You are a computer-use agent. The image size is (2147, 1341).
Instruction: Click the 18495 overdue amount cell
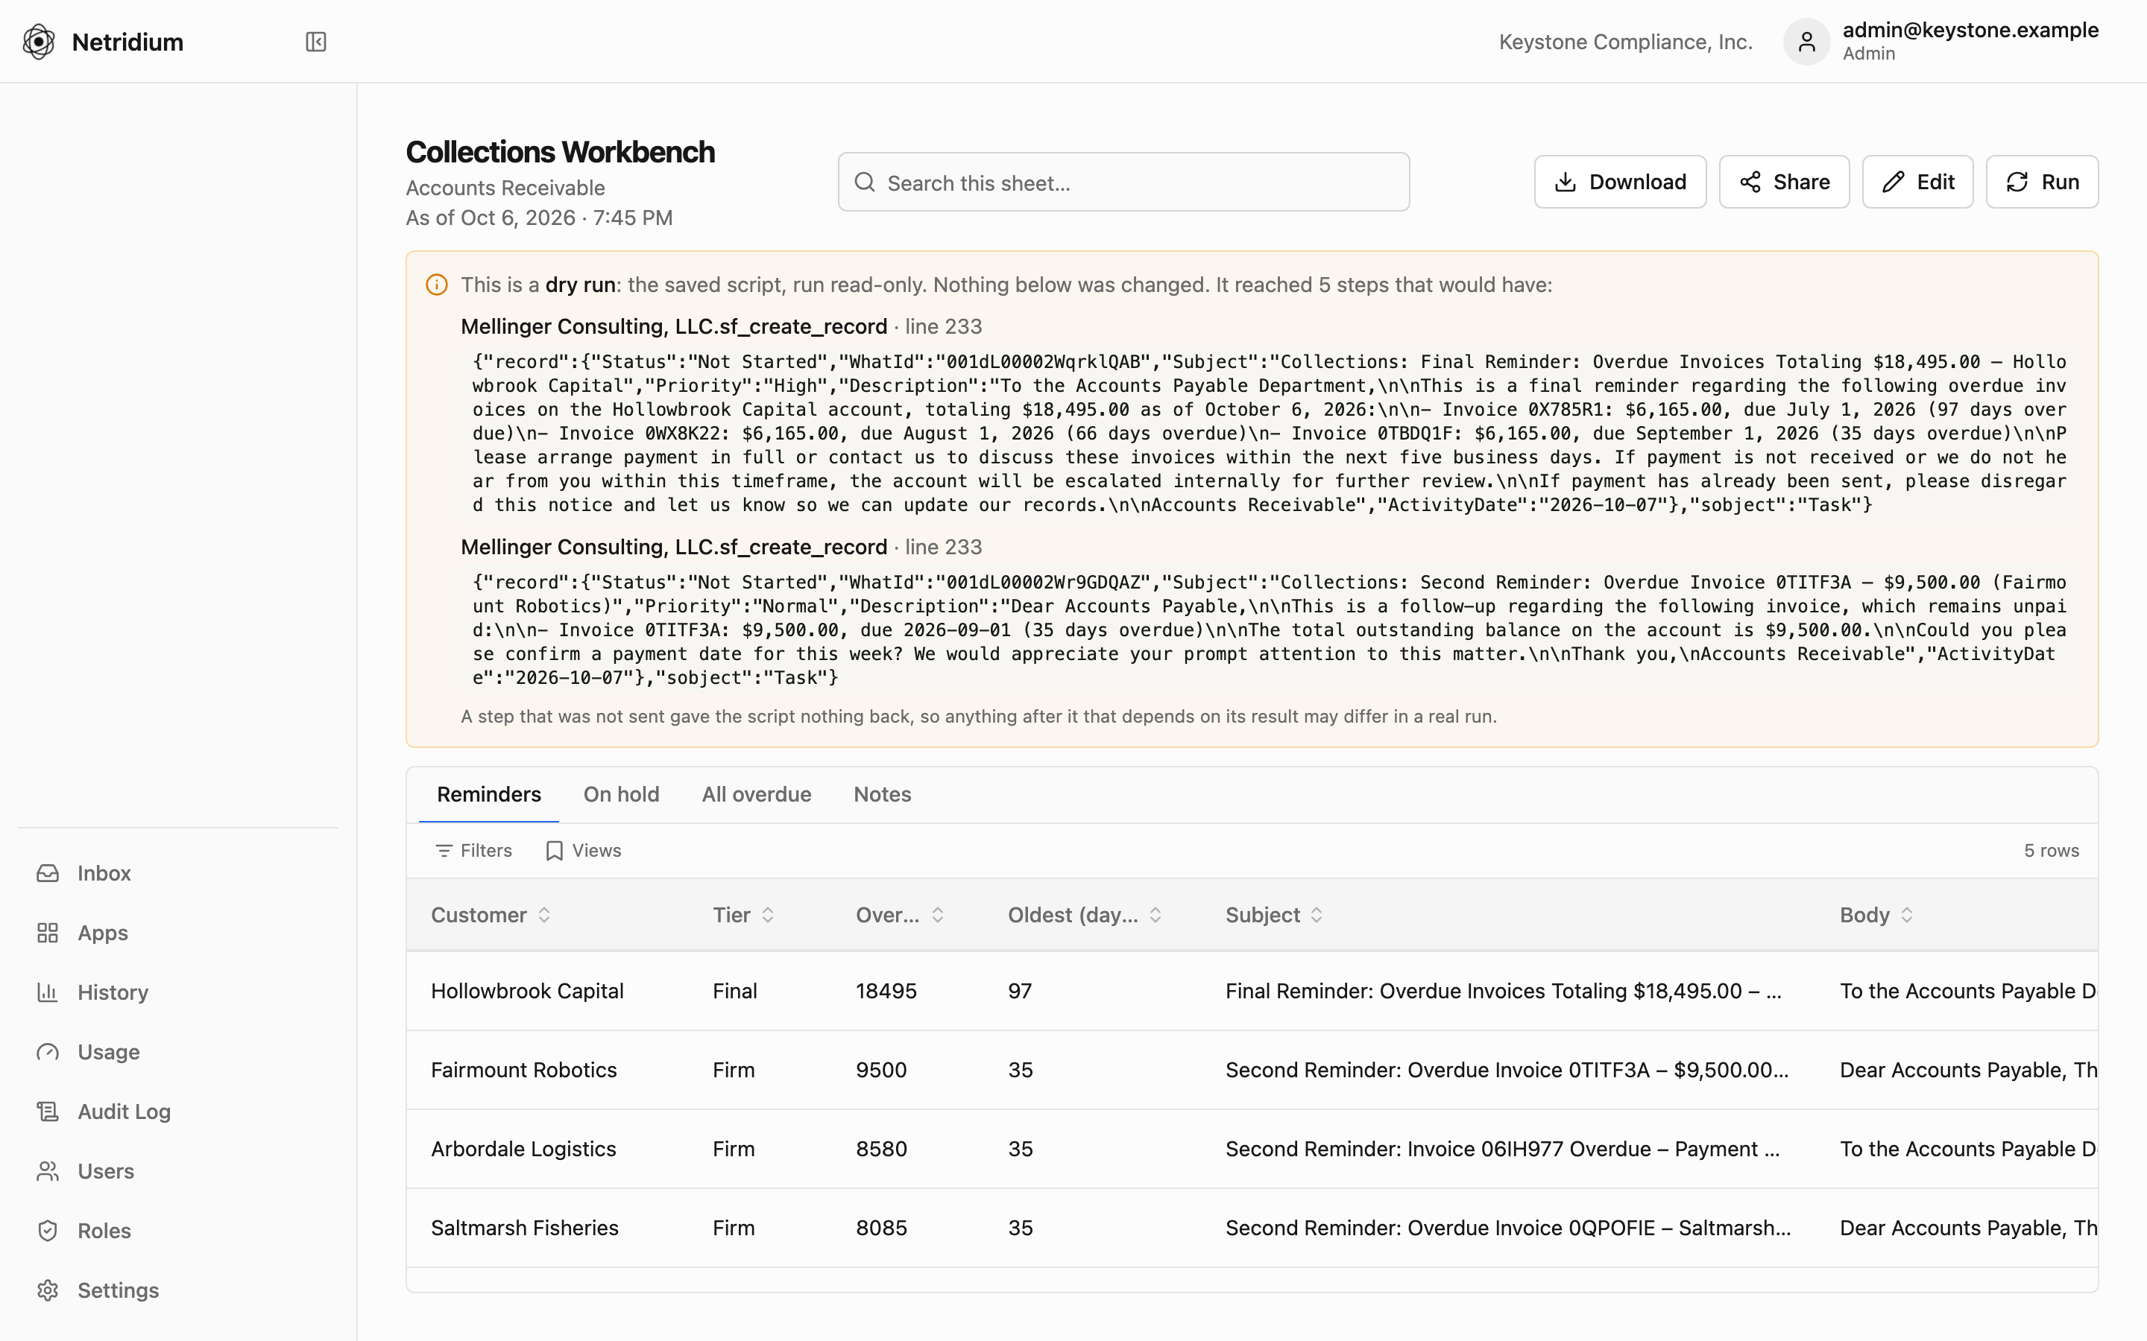point(886,992)
